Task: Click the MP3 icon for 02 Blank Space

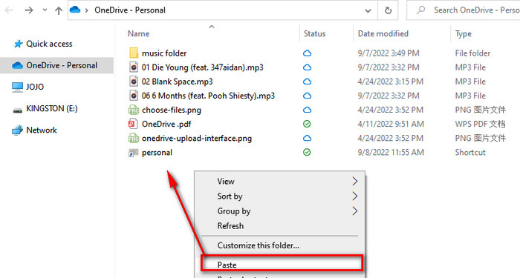Action: [134, 82]
